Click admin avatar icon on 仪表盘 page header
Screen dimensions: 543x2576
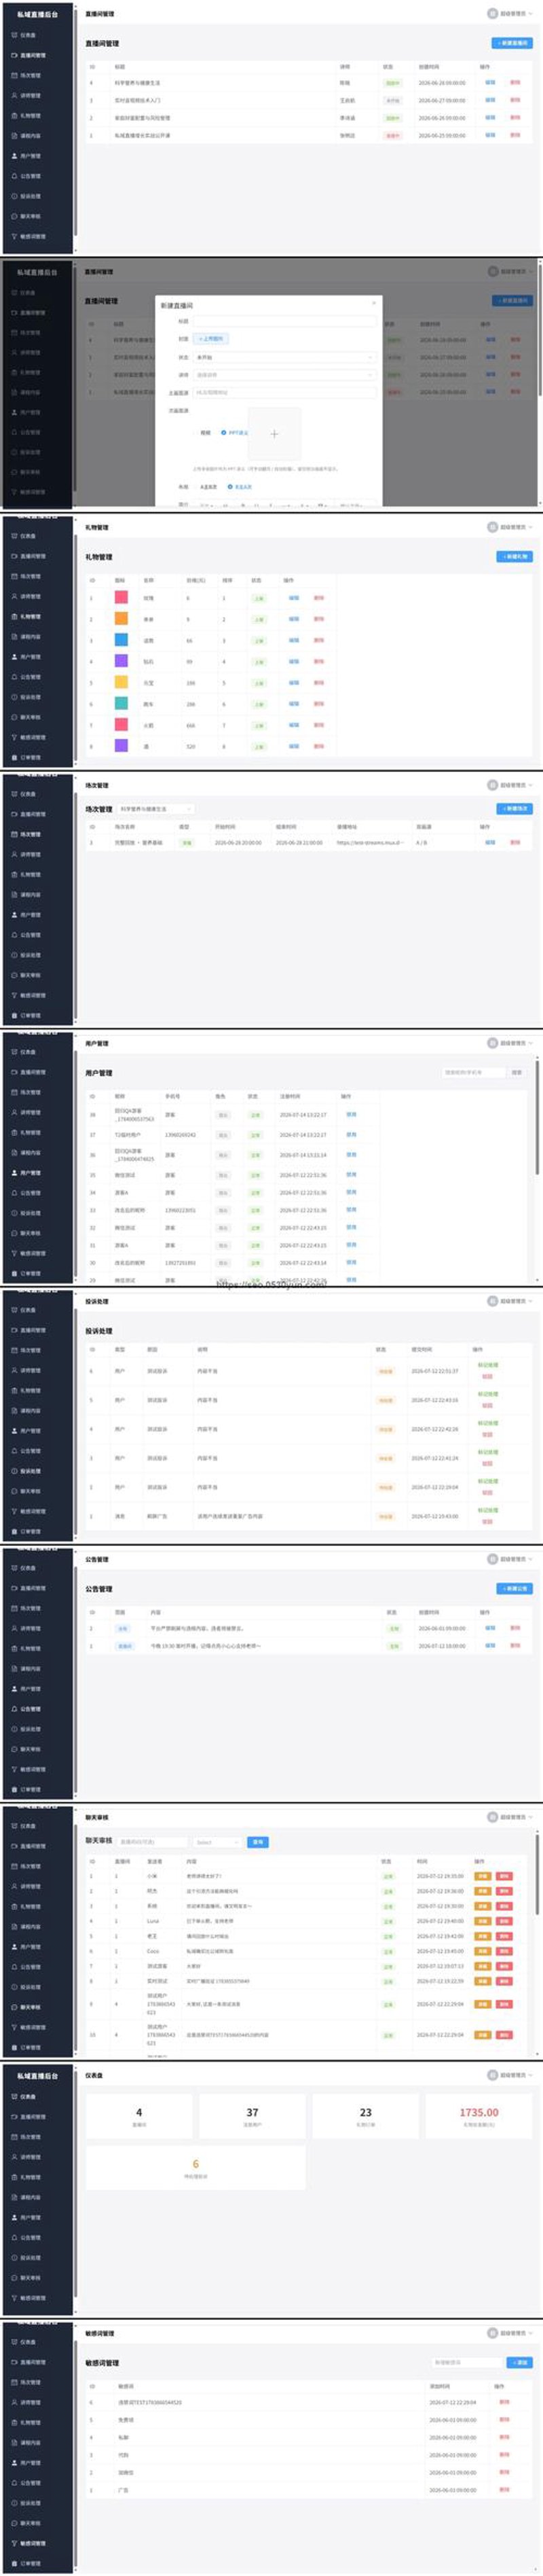coord(492,2075)
